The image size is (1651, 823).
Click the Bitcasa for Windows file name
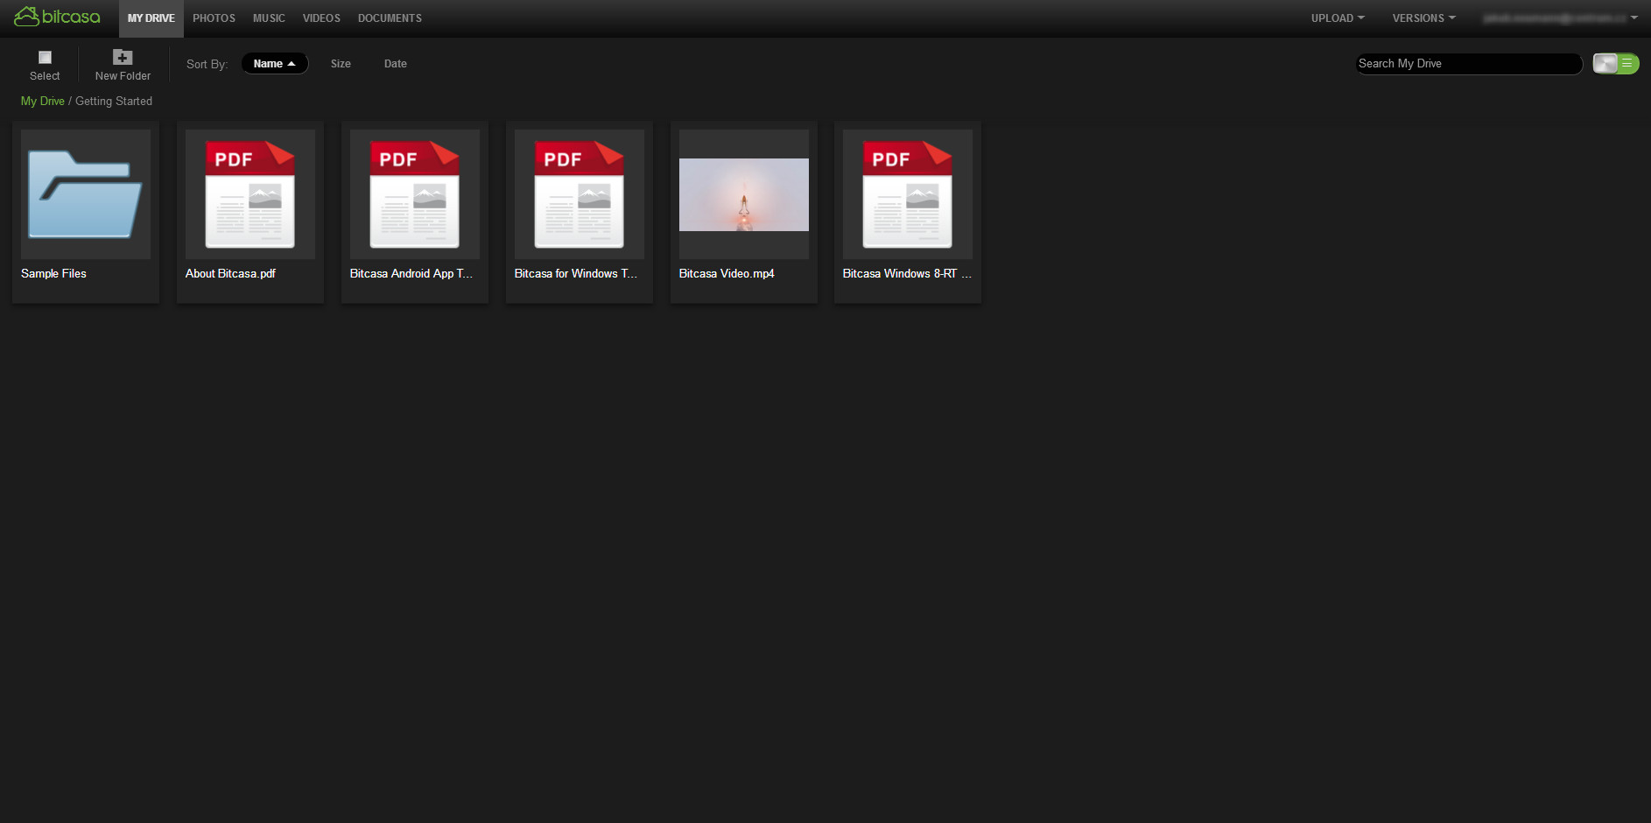(x=576, y=274)
